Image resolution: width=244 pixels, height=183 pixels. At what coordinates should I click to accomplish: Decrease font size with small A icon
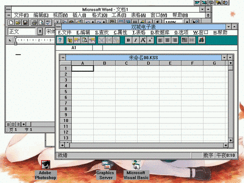pos(150,40)
